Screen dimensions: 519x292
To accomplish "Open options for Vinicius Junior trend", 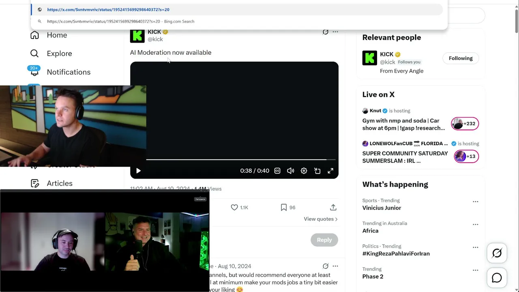I will 476,202.
